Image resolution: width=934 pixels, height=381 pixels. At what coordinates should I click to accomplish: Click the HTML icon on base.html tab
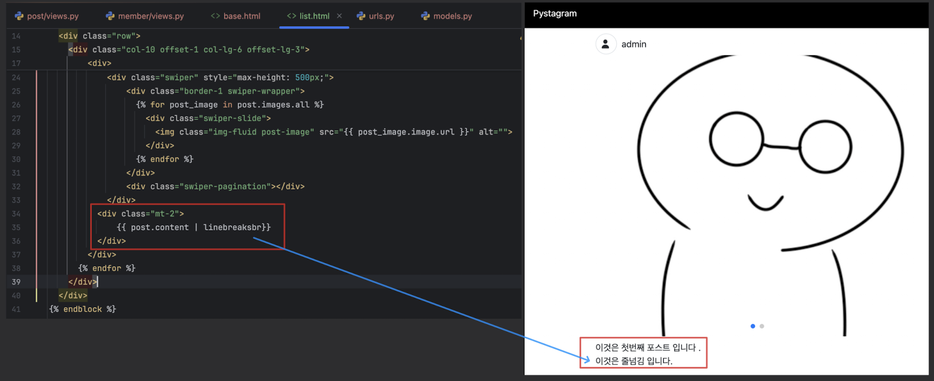pyautogui.click(x=215, y=16)
